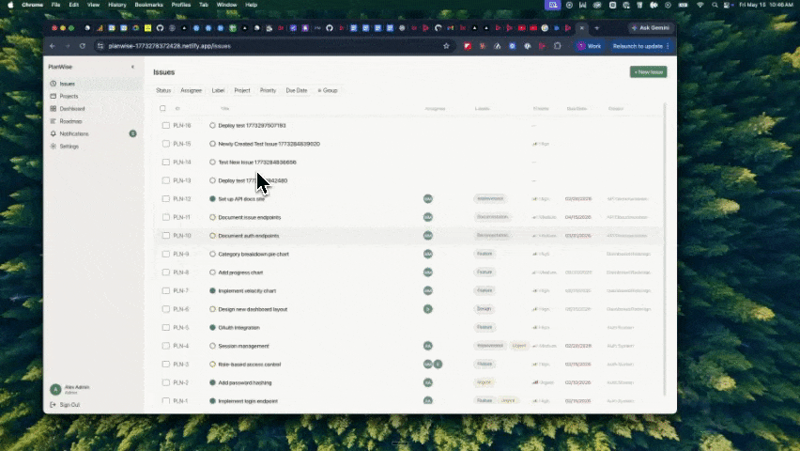The image size is (800, 451).
Task: Collapse the PlanWise sidebar
Action: point(132,67)
